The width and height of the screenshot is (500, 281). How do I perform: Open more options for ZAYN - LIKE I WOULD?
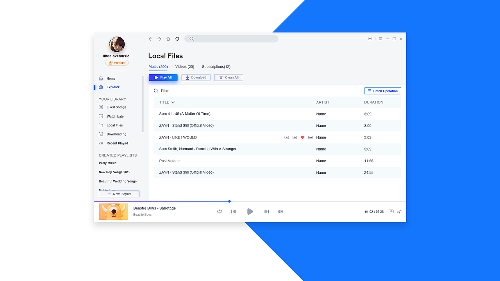pyautogui.click(x=310, y=137)
